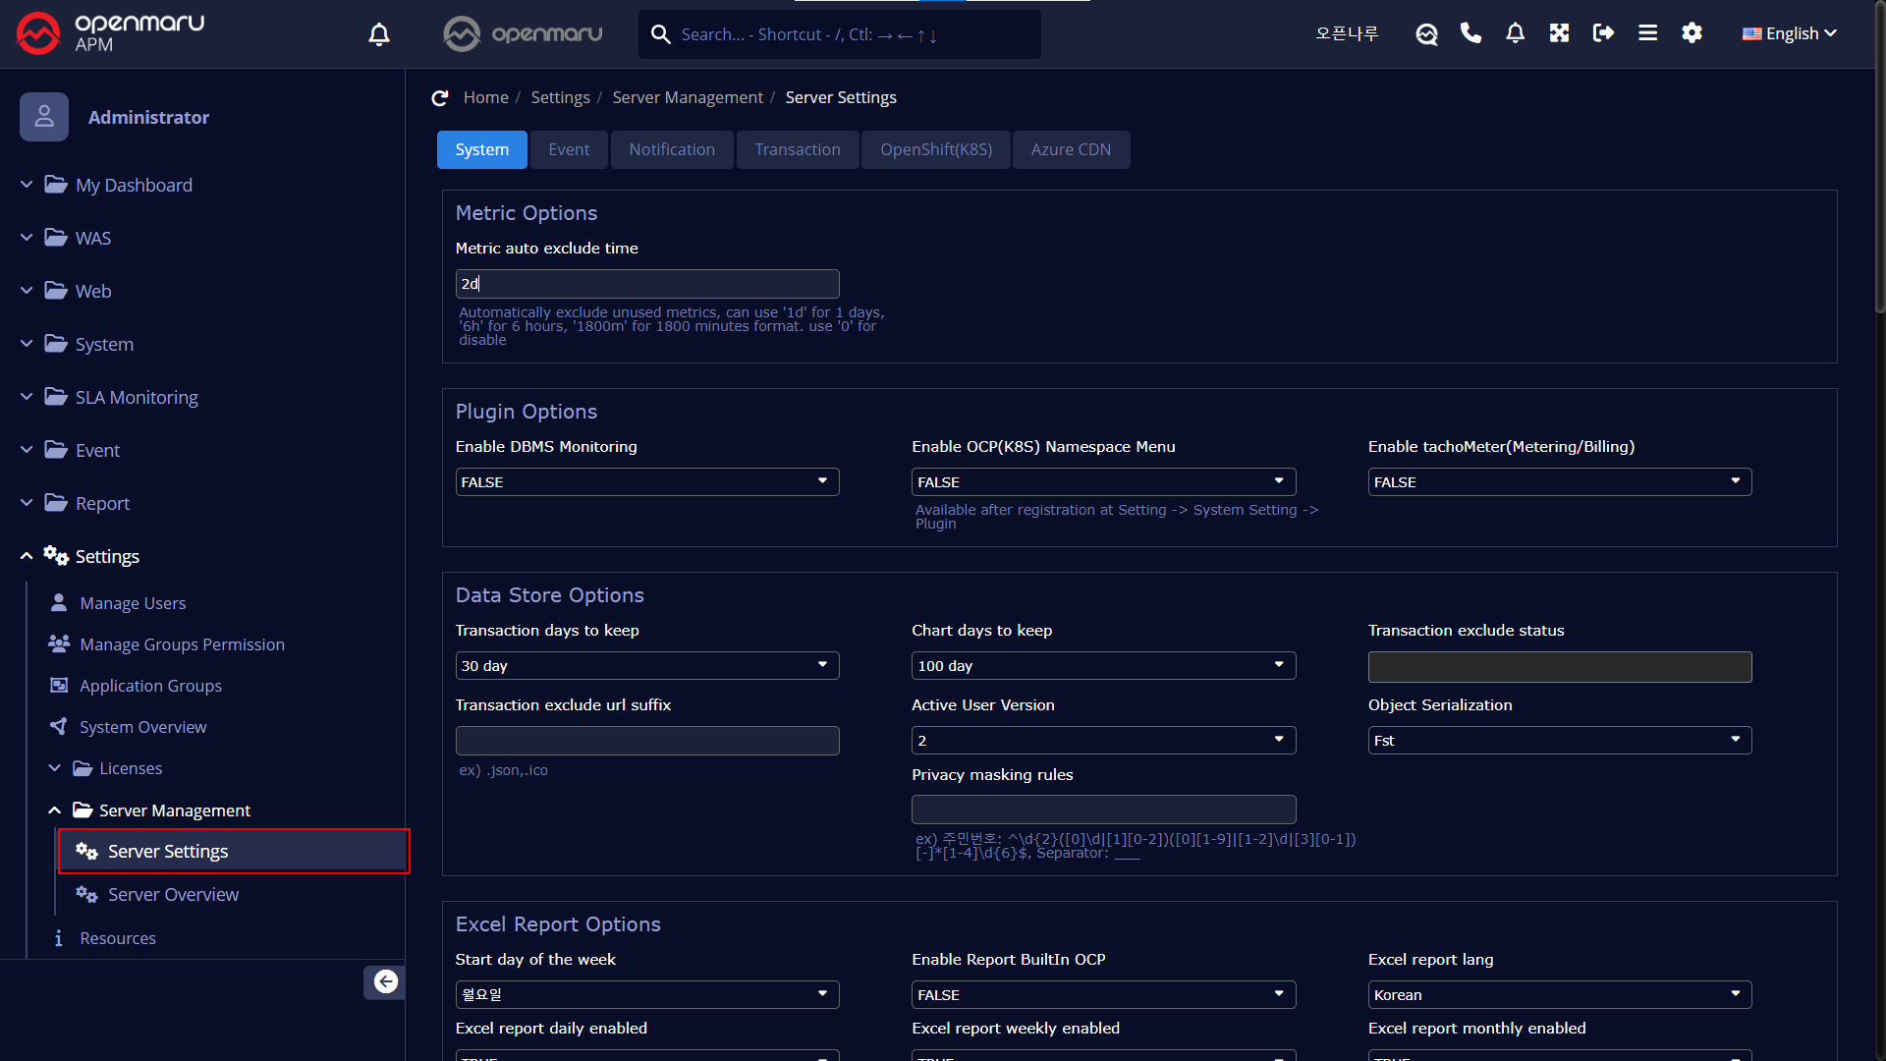Collapse the Server Management tree node
Viewport: 1886px width, 1061px height.
[55, 810]
